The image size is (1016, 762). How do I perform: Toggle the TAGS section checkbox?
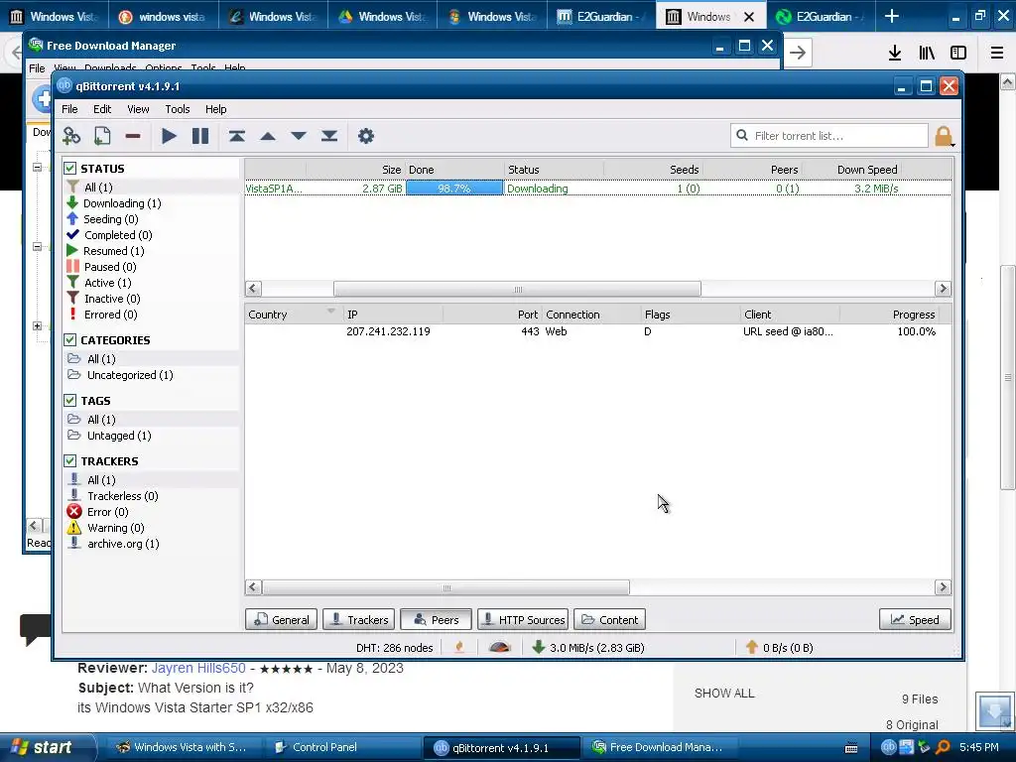point(70,401)
